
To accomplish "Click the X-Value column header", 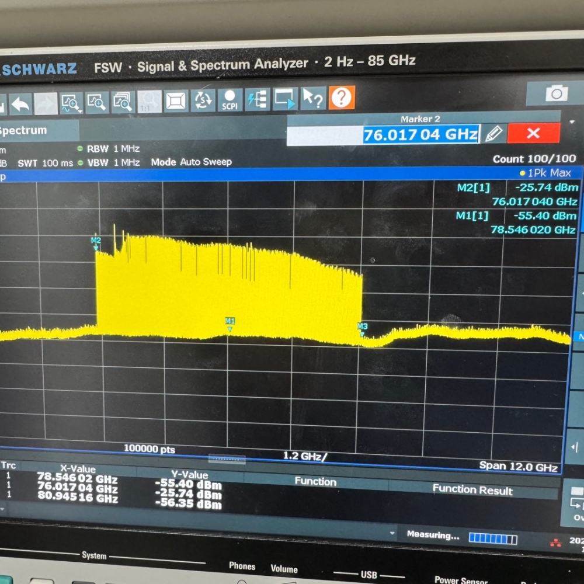I will (78, 469).
